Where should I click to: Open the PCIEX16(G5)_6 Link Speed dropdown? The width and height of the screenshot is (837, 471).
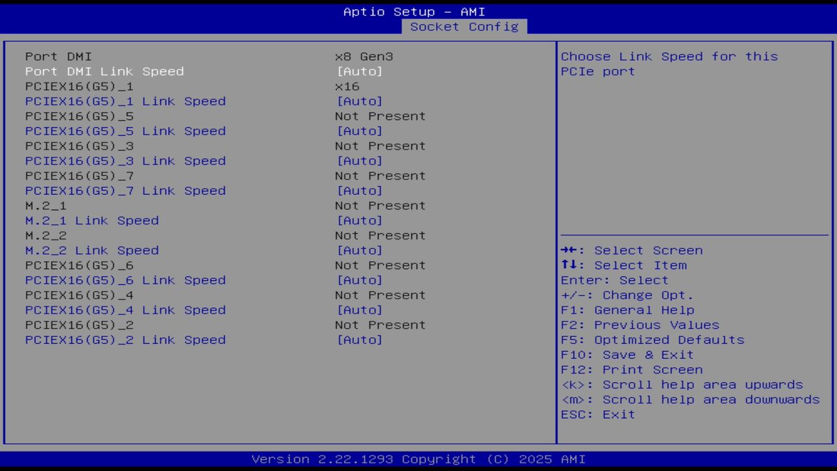pos(125,280)
